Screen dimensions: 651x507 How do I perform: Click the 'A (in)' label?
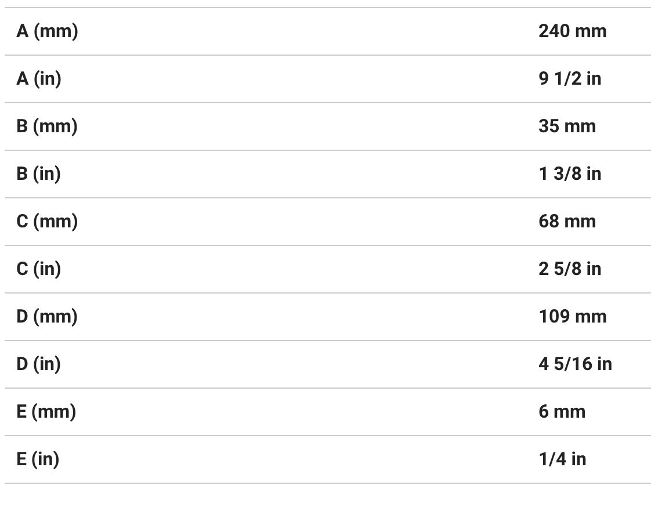pos(39,79)
